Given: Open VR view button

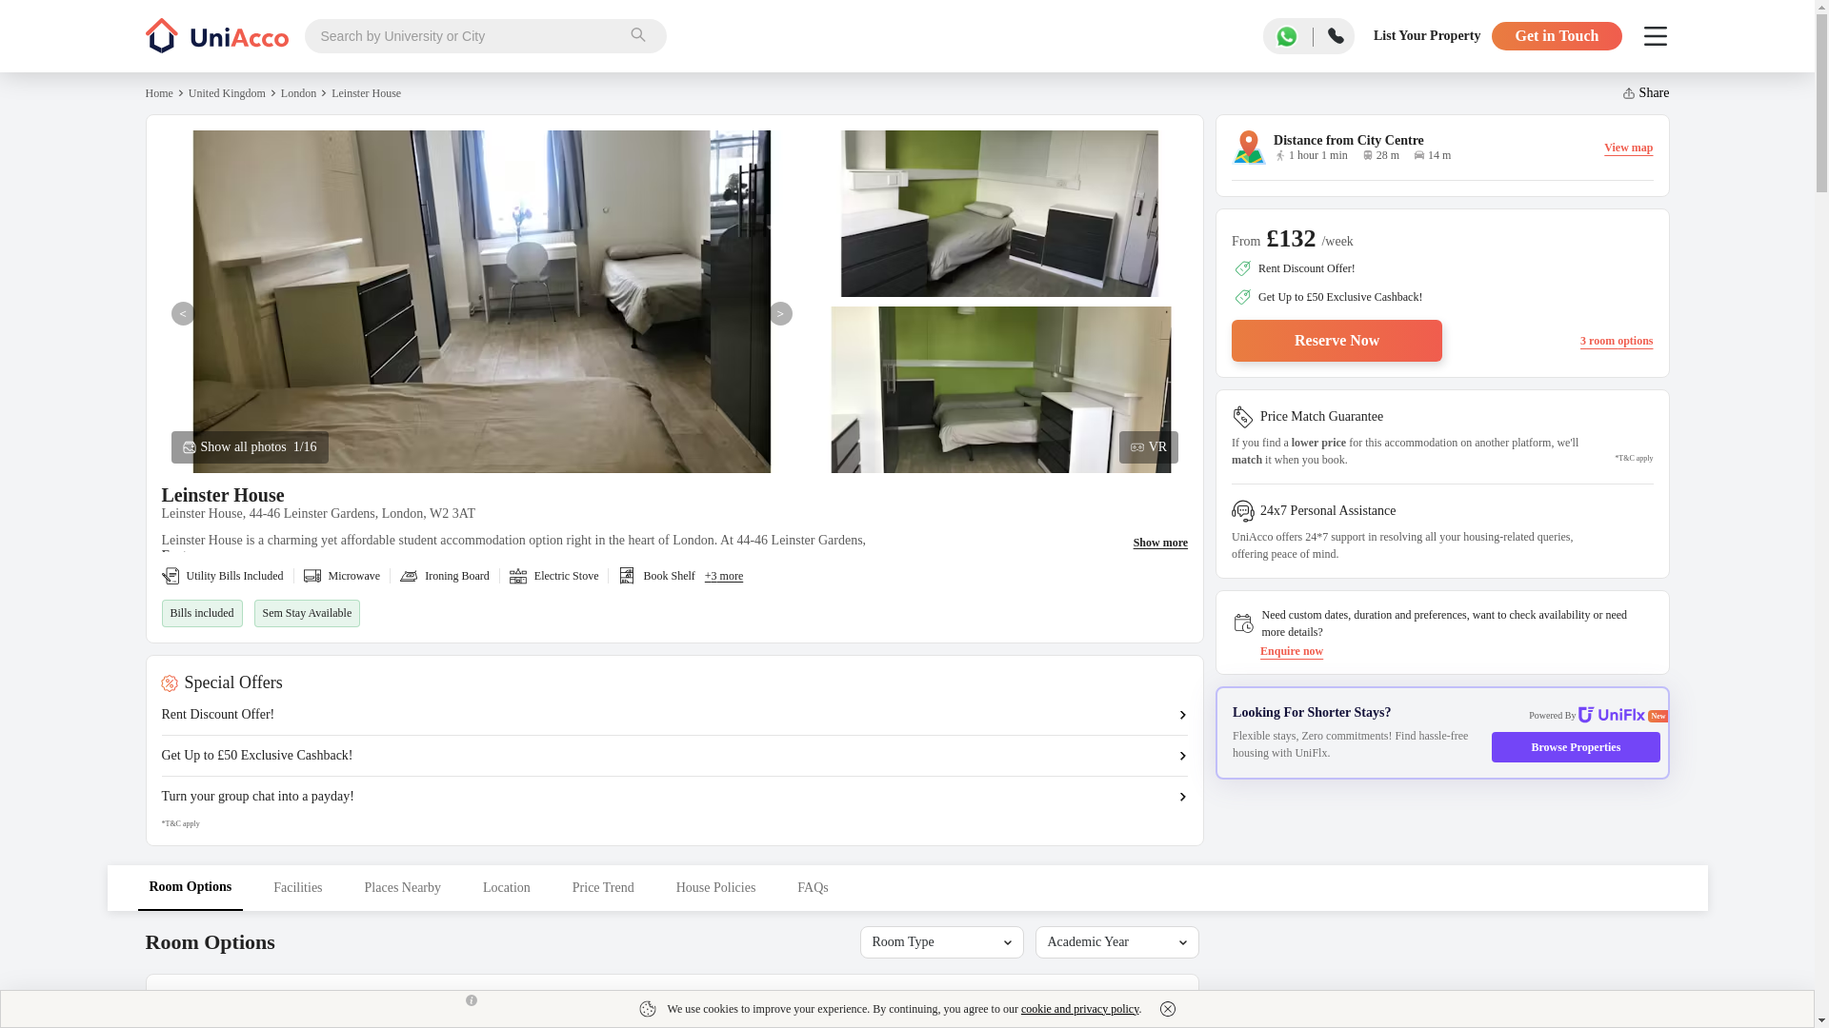Looking at the screenshot, I should [1148, 447].
